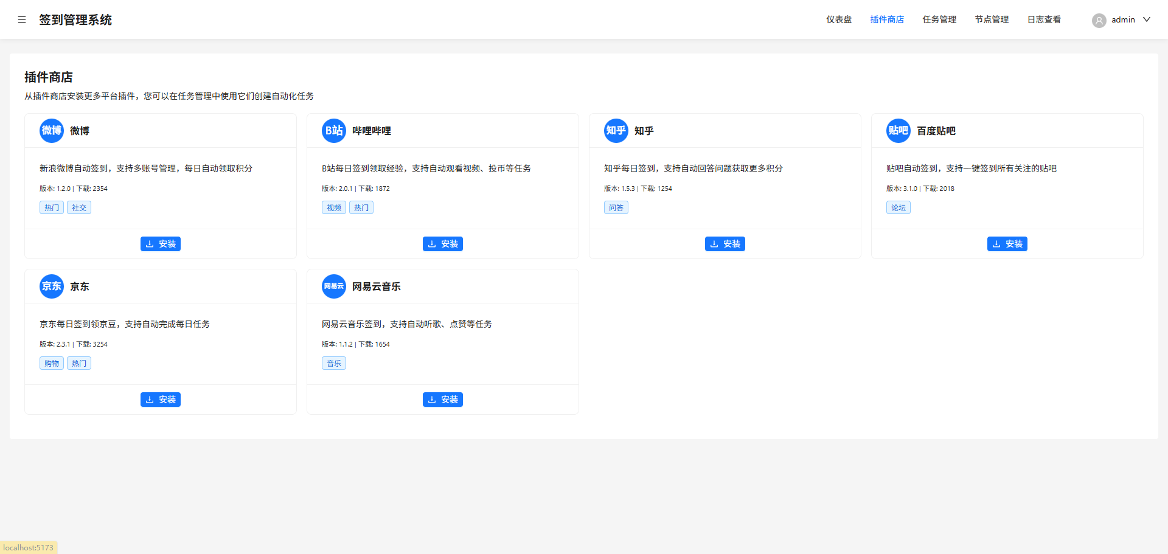Install the 知乎 plugin
The height and width of the screenshot is (554, 1168).
point(725,244)
